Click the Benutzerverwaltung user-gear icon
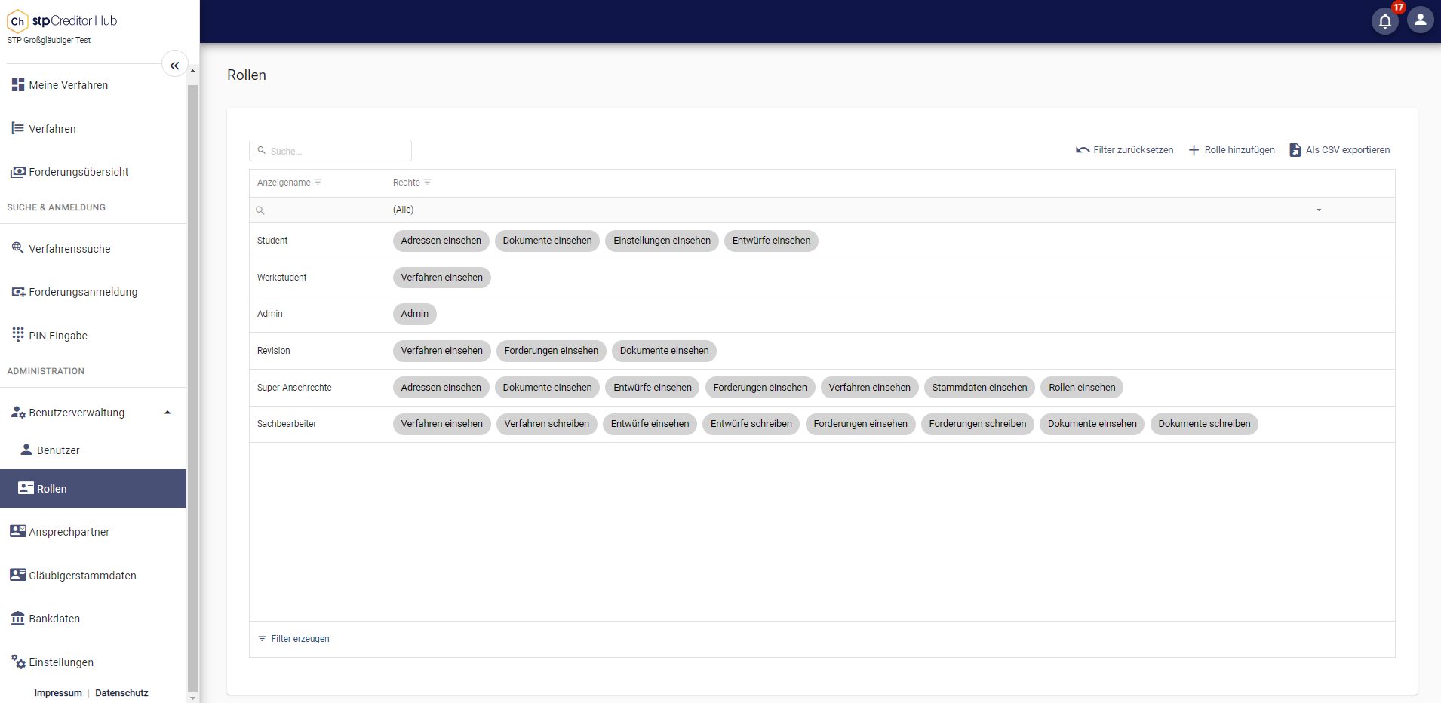1441x703 pixels. (18, 413)
